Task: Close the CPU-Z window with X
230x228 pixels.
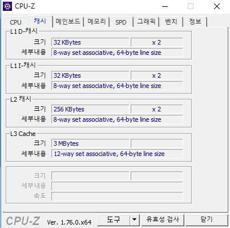Action: pos(217,6)
